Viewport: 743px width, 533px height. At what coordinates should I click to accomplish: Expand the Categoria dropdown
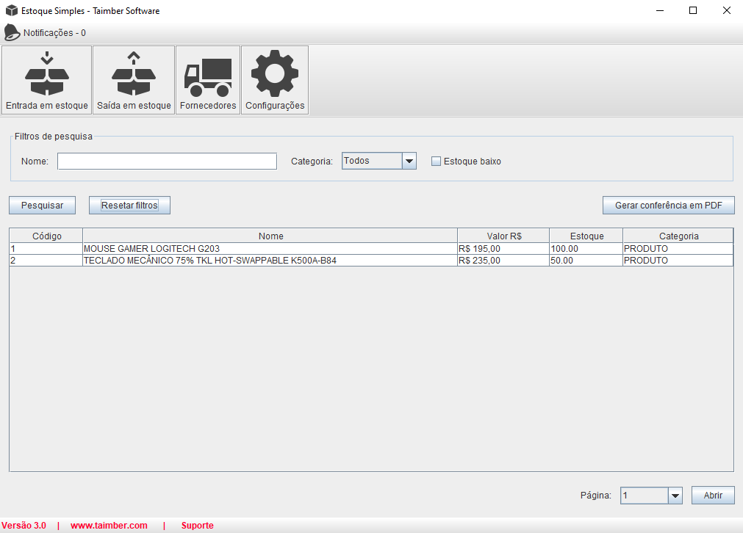pyautogui.click(x=409, y=162)
